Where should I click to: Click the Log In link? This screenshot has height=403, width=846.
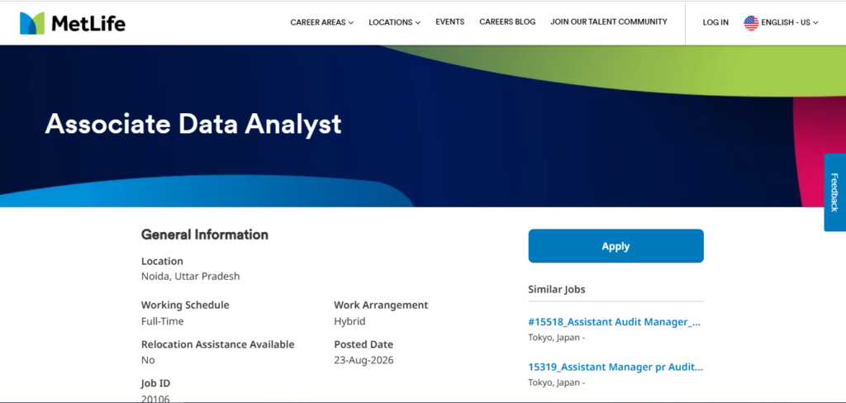pos(715,22)
